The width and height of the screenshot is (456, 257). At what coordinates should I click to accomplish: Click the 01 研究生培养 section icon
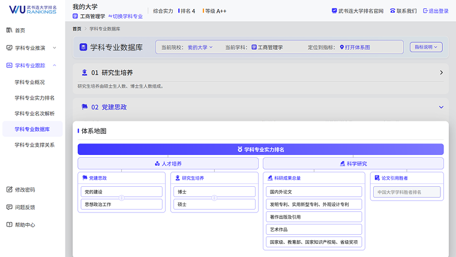point(85,73)
